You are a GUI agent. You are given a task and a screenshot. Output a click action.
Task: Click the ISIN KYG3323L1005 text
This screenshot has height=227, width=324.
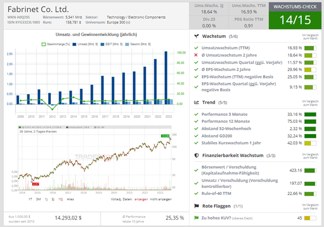coord(24,22)
